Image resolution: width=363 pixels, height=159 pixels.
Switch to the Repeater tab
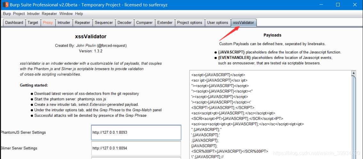[x=83, y=23]
